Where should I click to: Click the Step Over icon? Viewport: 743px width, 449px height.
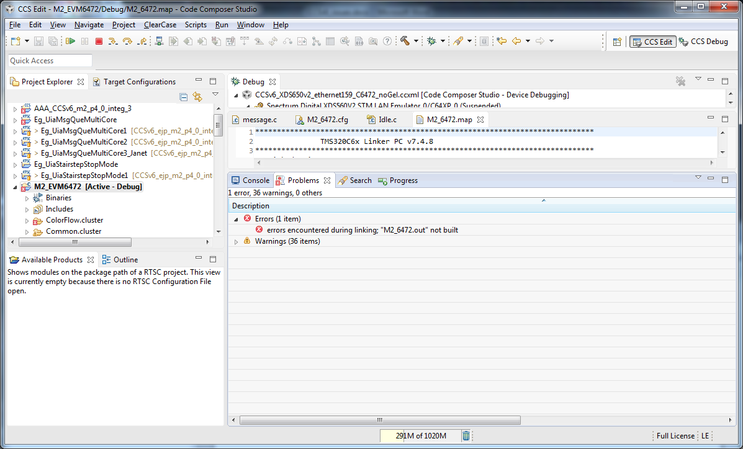pyautogui.click(x=127, y=41)
